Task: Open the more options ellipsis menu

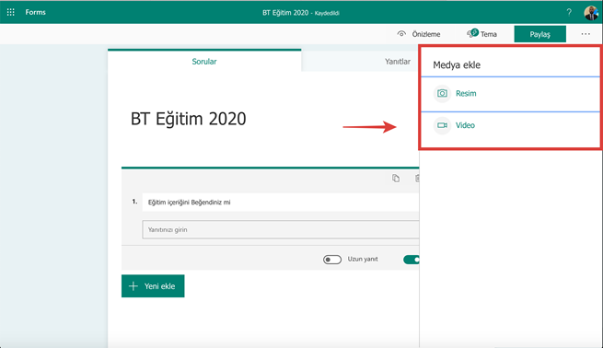Action: pyautogui.click(x=586, y=34)
